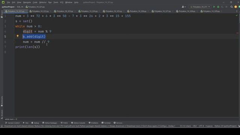Click the red error stripe mark on scrollbar
The width and height of the screenshot is (240, 135).
[237, 33]
